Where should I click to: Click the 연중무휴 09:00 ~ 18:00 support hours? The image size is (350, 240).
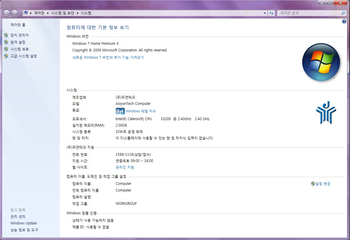click(134, 161)
